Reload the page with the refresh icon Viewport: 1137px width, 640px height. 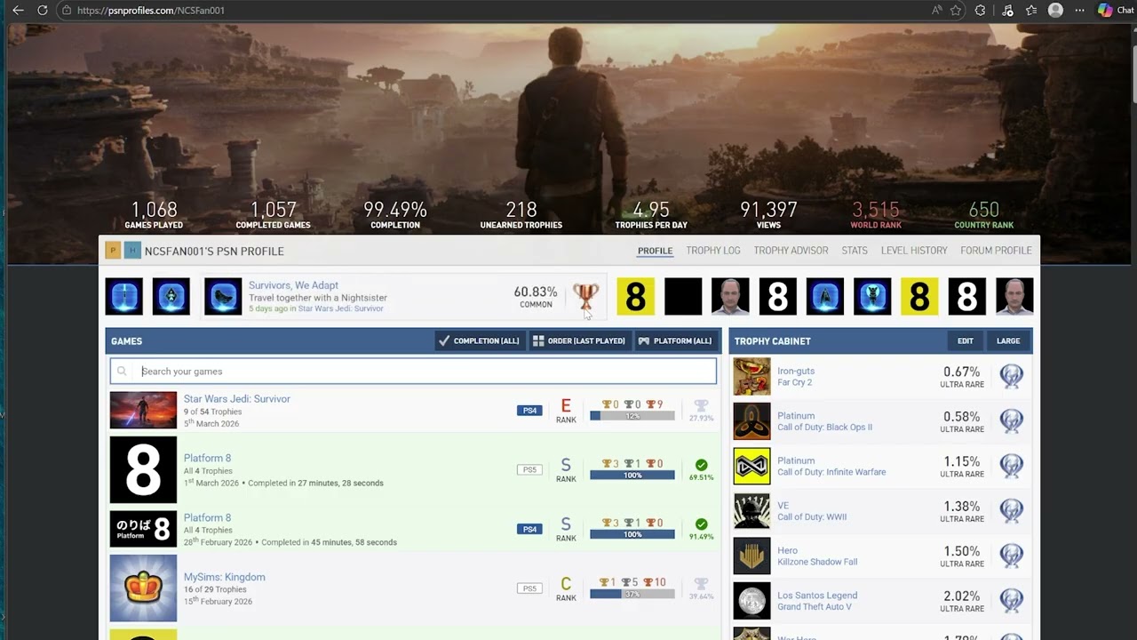(x=42, y=10)
